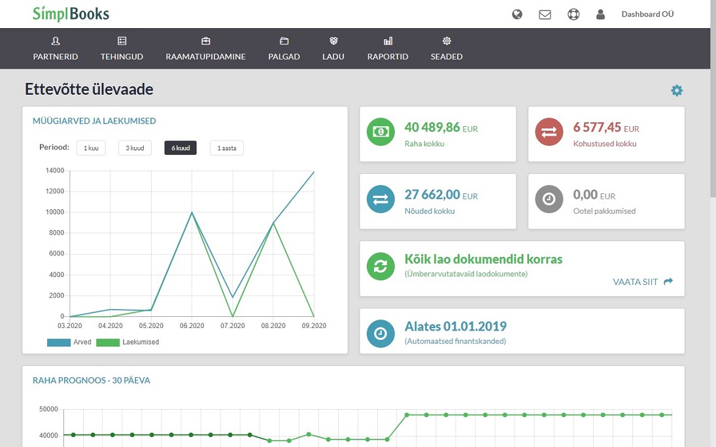Toggle the Laekumised legend swatch
This screenshot has width=716, height=447.
point(108,342)
